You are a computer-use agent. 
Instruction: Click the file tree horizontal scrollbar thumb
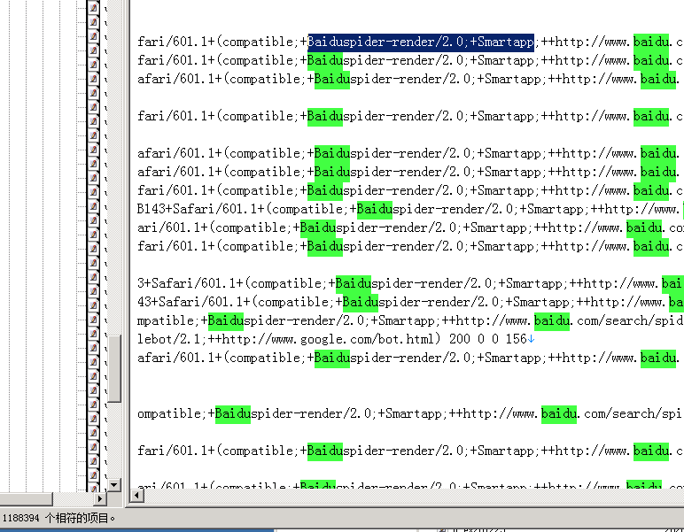coord(27,499)
